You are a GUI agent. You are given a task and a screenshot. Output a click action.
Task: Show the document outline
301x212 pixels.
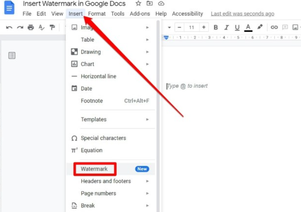tap(12, 55)
